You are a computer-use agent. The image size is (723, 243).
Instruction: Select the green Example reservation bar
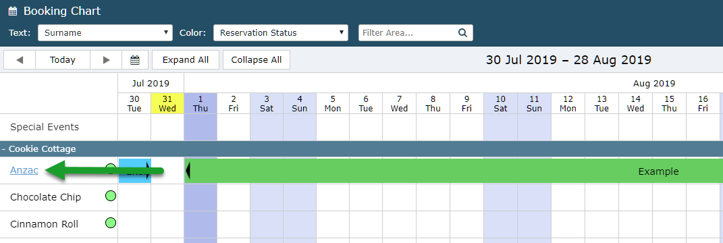454,171
